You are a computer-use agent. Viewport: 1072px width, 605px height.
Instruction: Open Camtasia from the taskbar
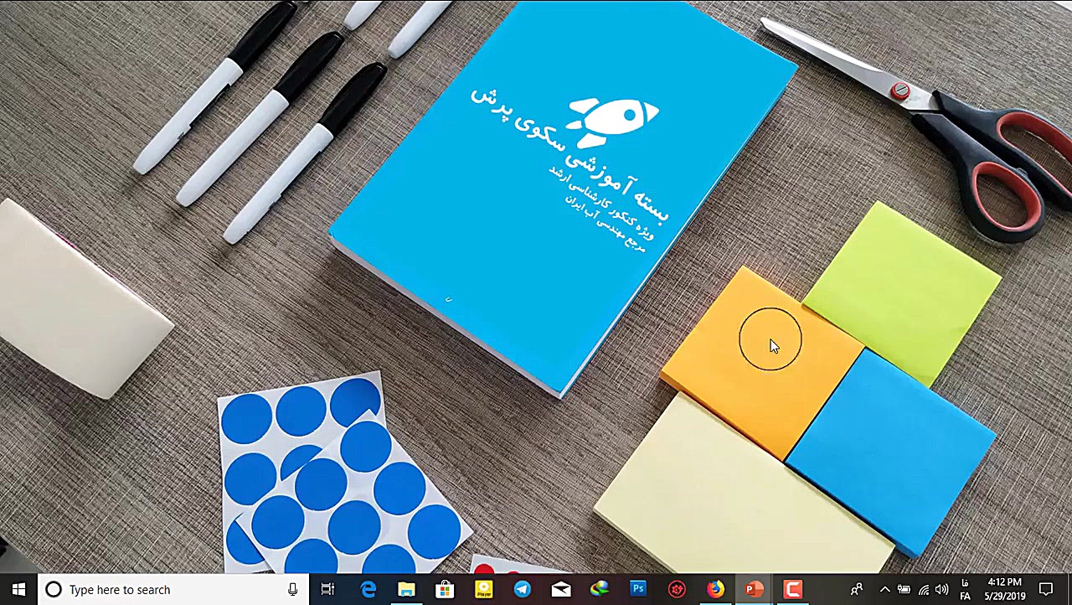pyautogui.click(x=791, y=589)
